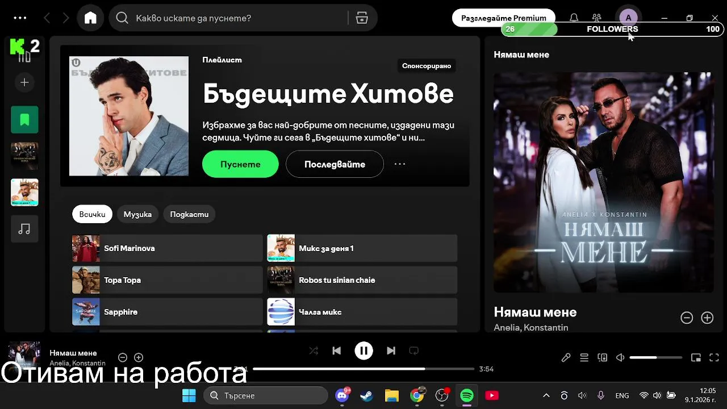Image resolution: width=727 pixels, height=409 pixels.
Task: Click minus icon in now playing panel
Action: click(687, 318)
